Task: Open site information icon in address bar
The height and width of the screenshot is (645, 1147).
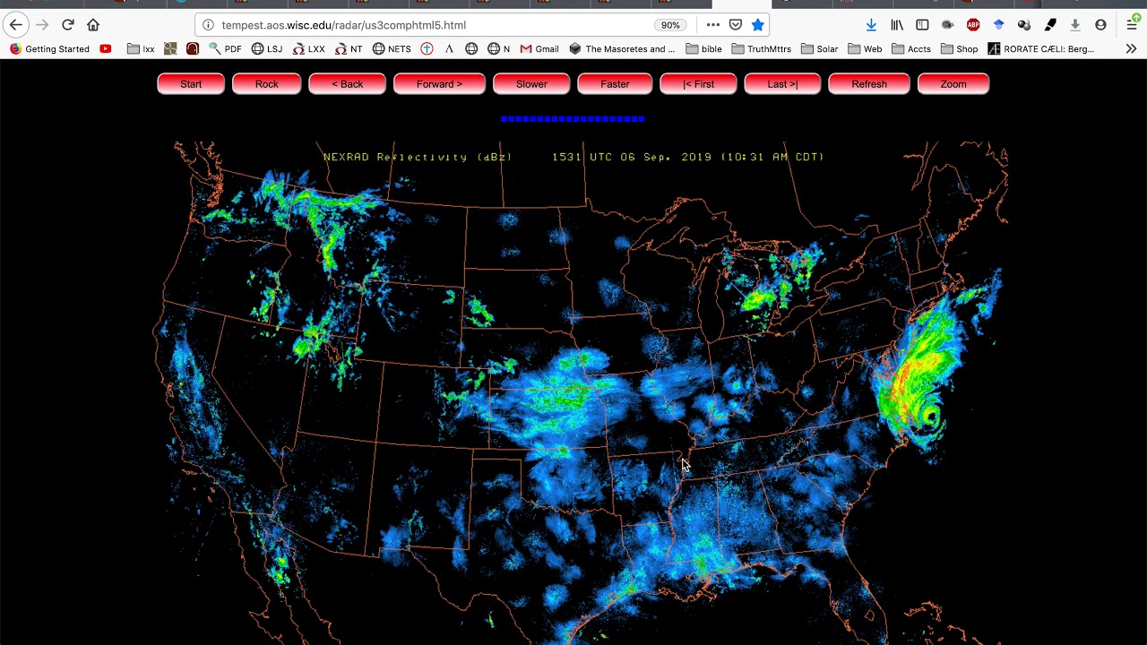Action: [208, 25]
